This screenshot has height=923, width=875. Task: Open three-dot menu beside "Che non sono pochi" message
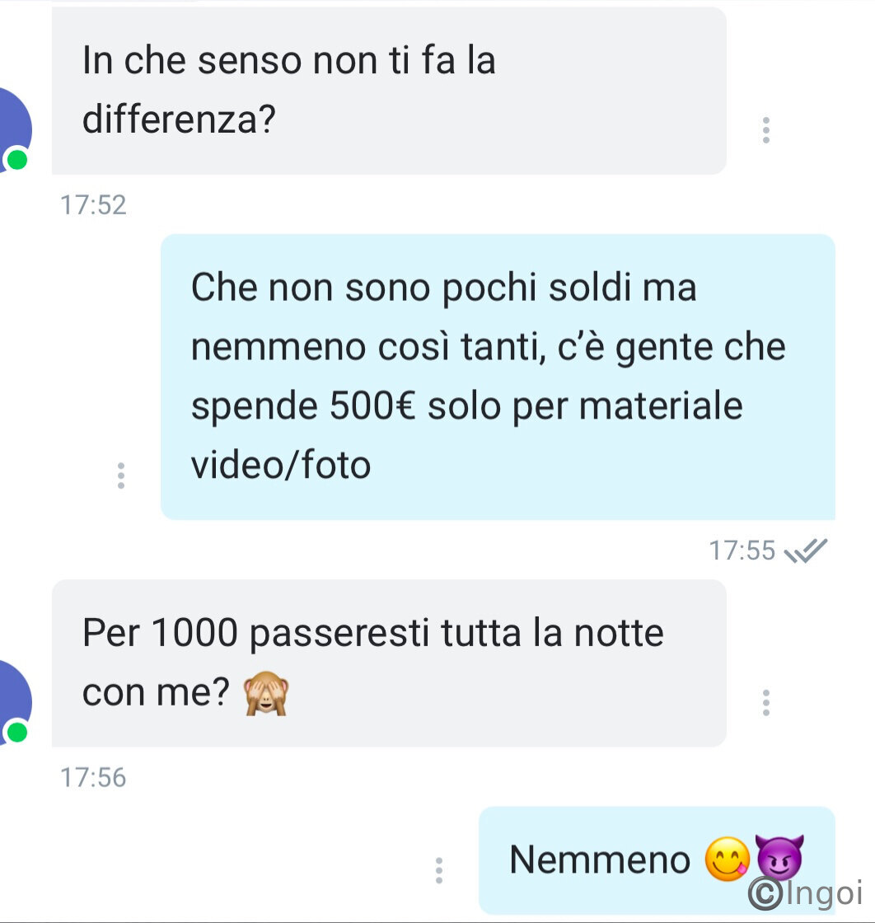pyautogui.click(x=120, y=476)
